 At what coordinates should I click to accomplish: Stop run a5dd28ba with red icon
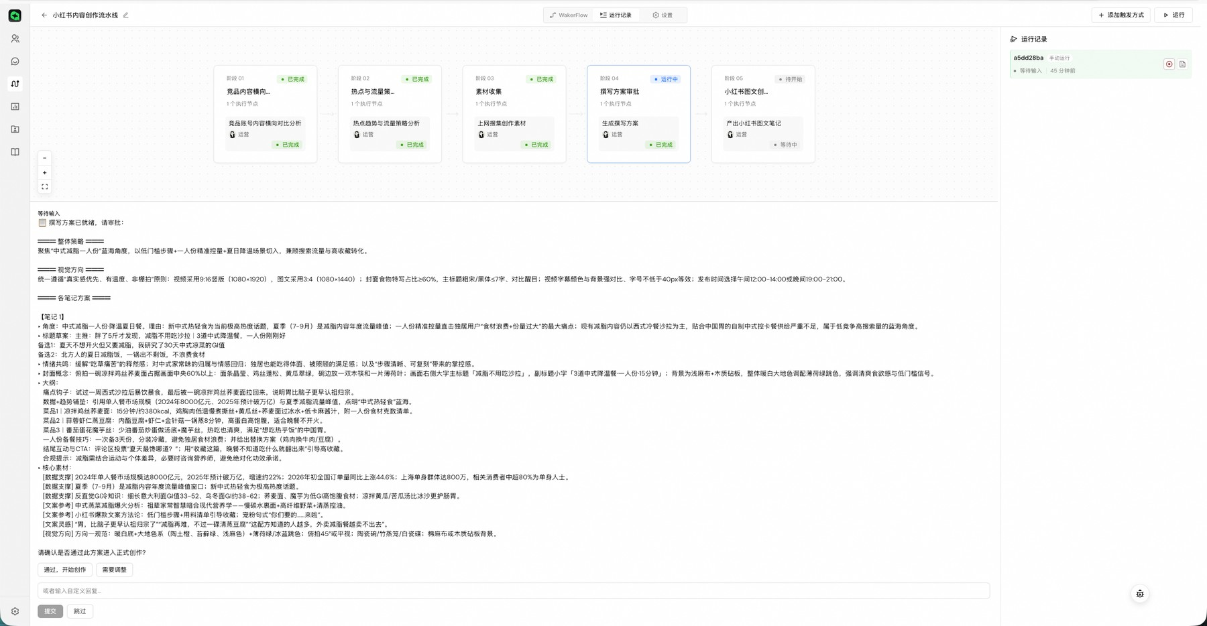(1169, 64)
